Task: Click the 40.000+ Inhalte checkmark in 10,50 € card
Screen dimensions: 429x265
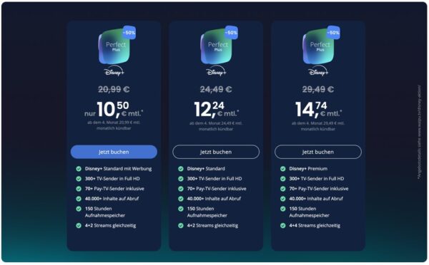Action: 79,199
